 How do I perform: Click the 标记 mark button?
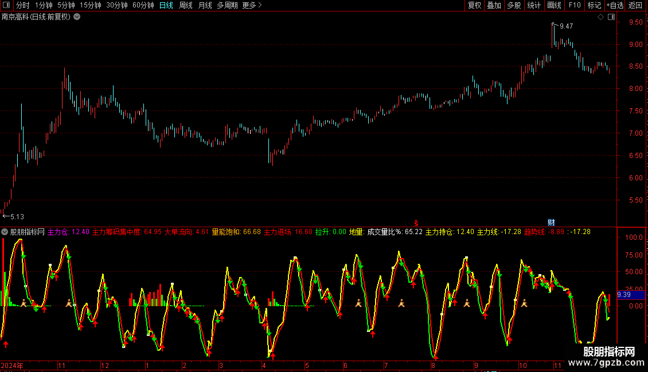[594, 5]
